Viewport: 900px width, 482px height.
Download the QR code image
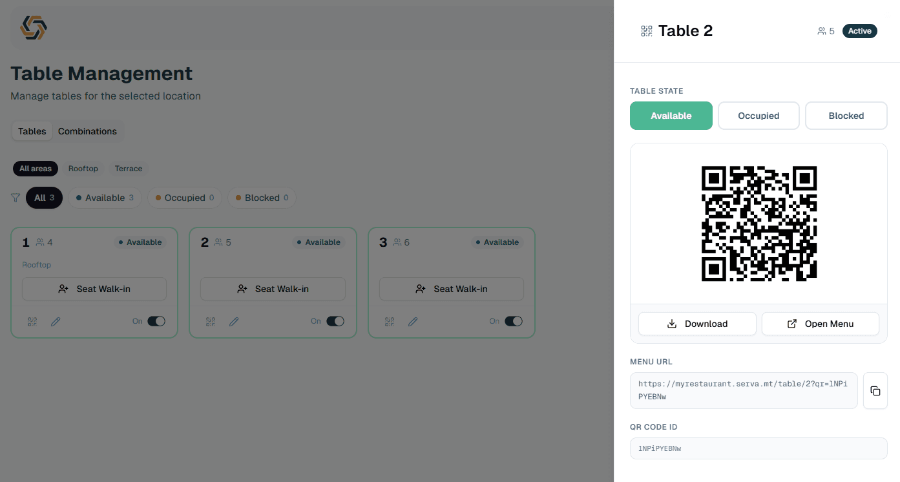697,324
